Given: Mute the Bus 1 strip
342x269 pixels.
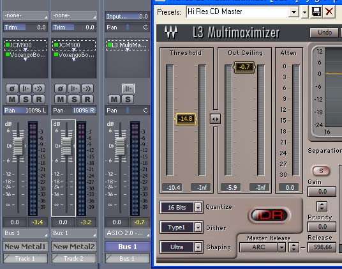Looking at the screenshot, I should coord(114,99).
